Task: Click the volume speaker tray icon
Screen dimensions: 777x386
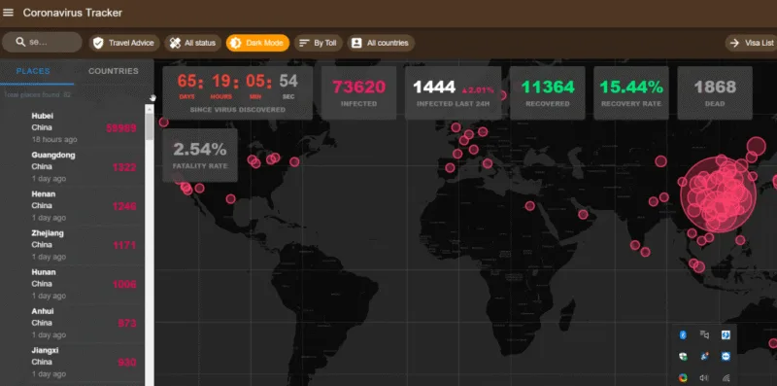Action: coord(704,378)
